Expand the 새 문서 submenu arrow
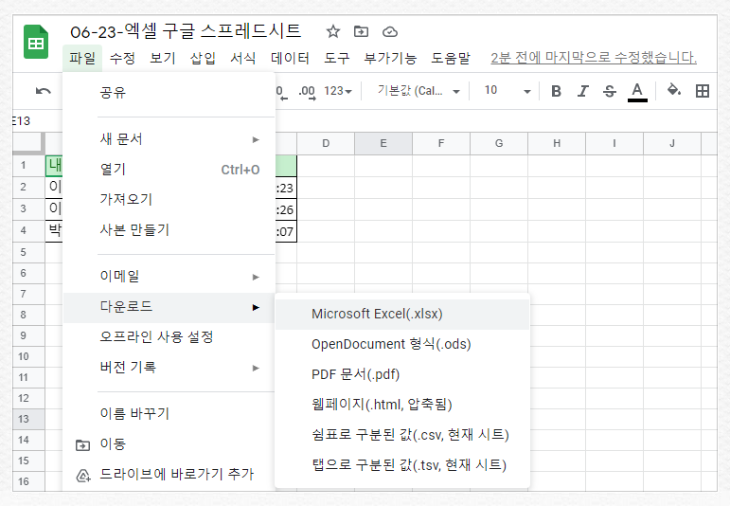The image size is (730, 506). pyautogui.click(x=256, y=140)
